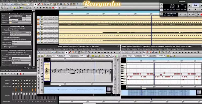Click the record button in main toolbar
Viewport: 202px width, 104px height.
(53, 8)
